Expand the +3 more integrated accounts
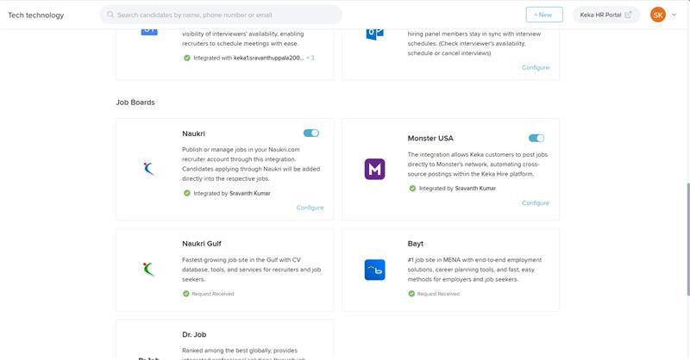Viewport: 690px width, 360px height. (310, 58)
